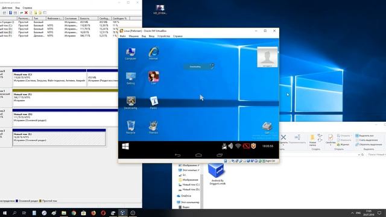Open Машина menu in VirtualBox window
386x217 pixels.
coord(134,36)
